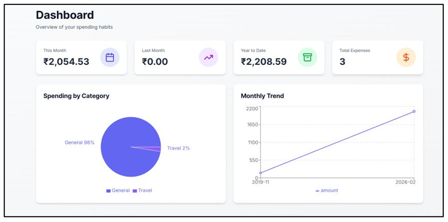
Task: Click the 2026-02 data point on trend line
Action: [x=414, y=111]
